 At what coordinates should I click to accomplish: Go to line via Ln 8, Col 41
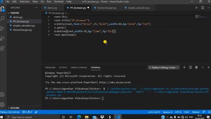pyautogui.click(x=154, y=112)
